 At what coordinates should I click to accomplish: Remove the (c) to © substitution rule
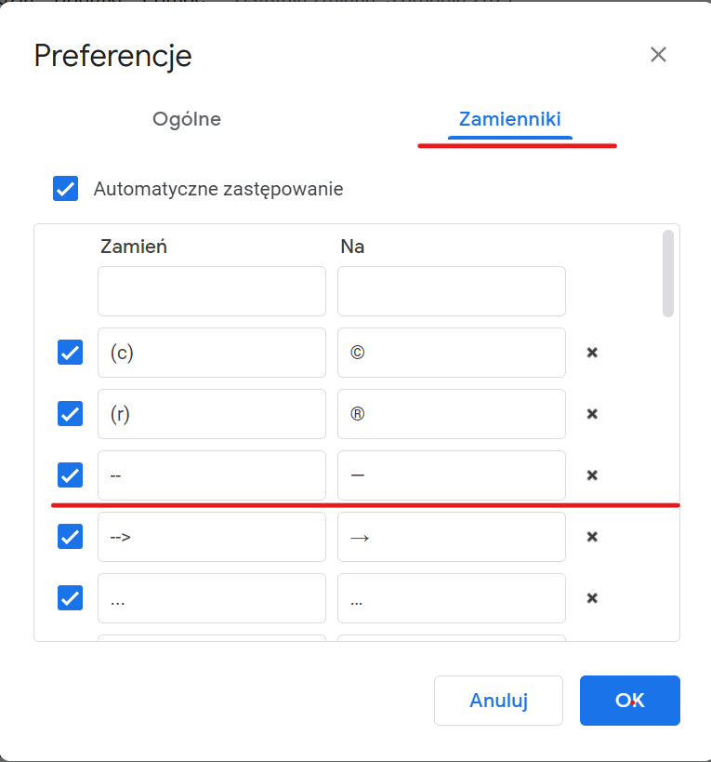[592, 353]
